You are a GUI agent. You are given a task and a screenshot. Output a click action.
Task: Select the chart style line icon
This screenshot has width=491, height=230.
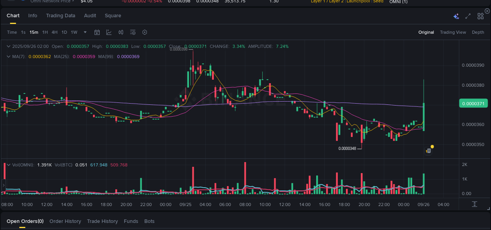pyautogui.click(x=109, y=32)
